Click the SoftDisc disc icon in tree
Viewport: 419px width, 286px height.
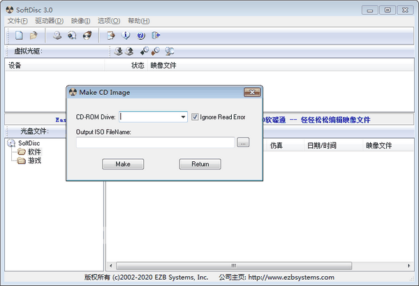click(11, 143)
